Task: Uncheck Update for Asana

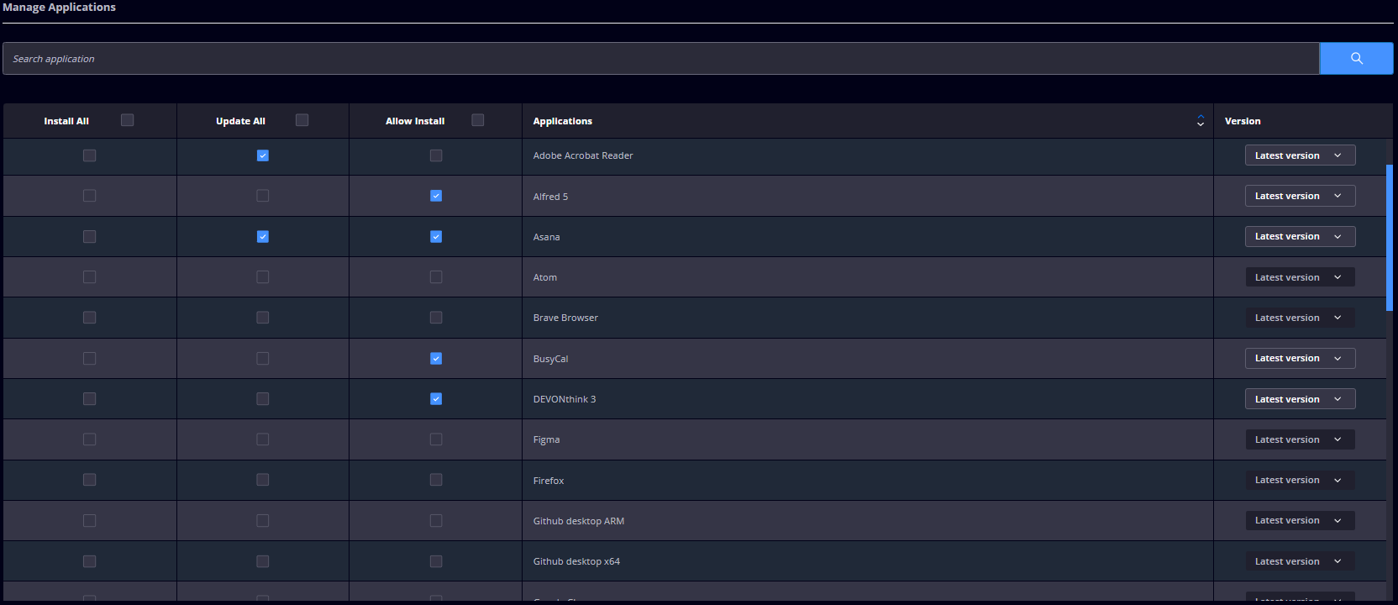Action: pyautogui.click(x=263, y=237)
